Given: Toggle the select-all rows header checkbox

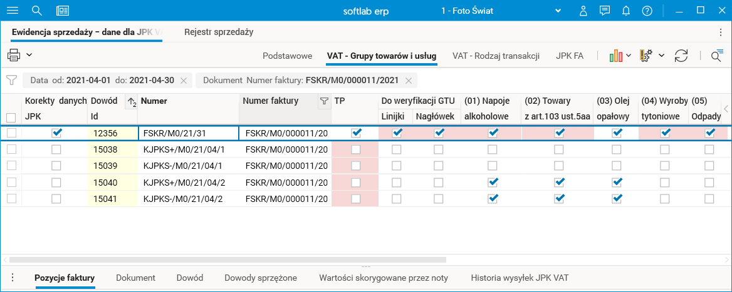Looking at the screenshot, I should 11,117.
